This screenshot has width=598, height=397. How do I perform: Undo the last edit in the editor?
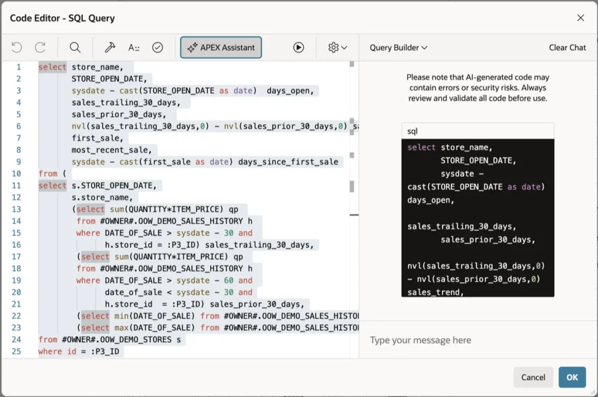[x=17, y=47]
